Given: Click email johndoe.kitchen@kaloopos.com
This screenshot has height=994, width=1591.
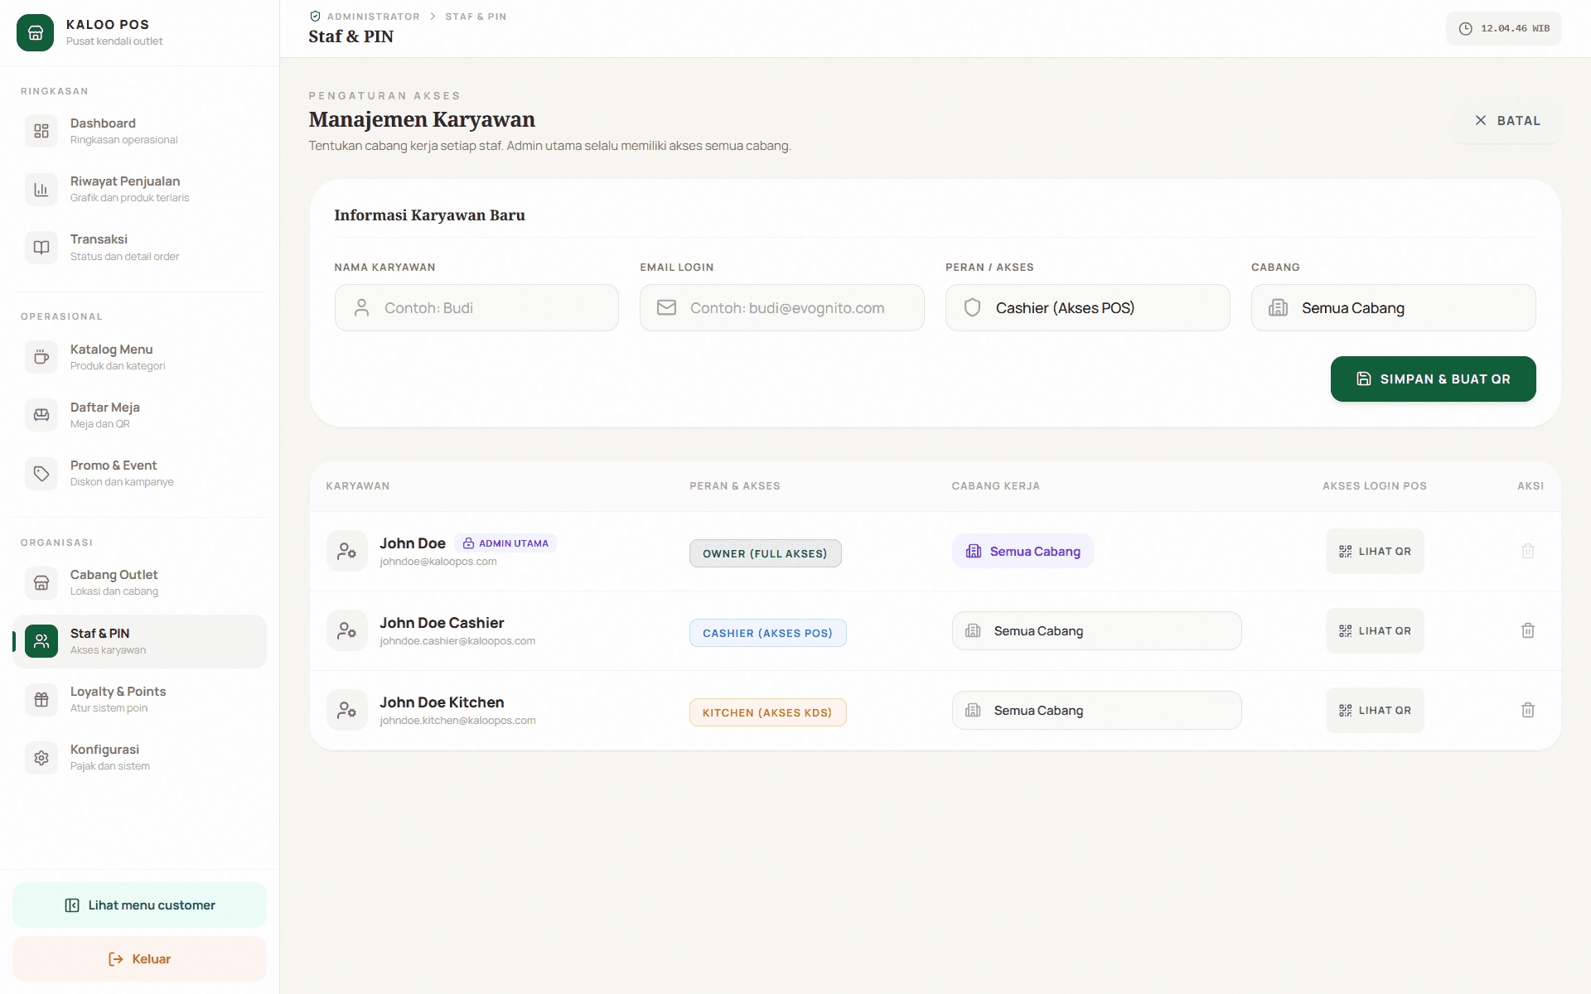Looking at the screenshot, I should pyautogui.click(x=457, y=721).
